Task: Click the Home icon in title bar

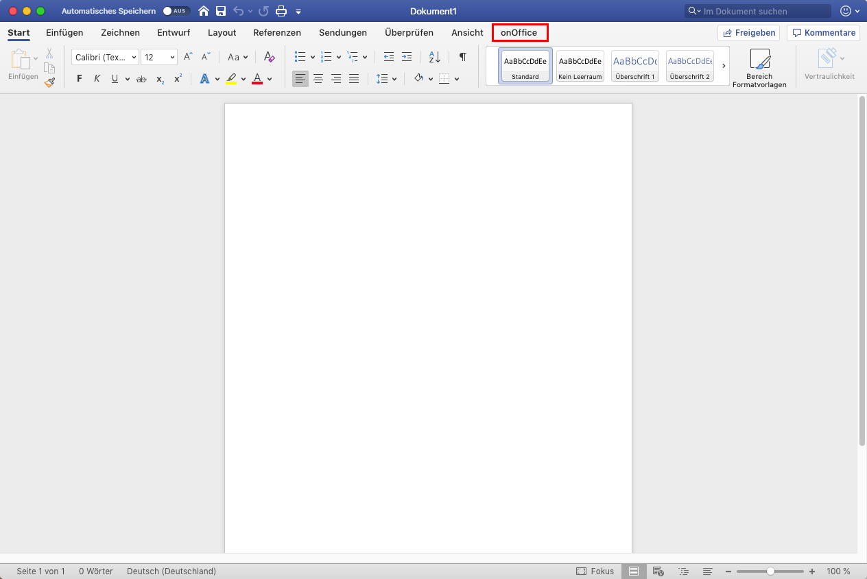Action: click(x=204, y=11)
